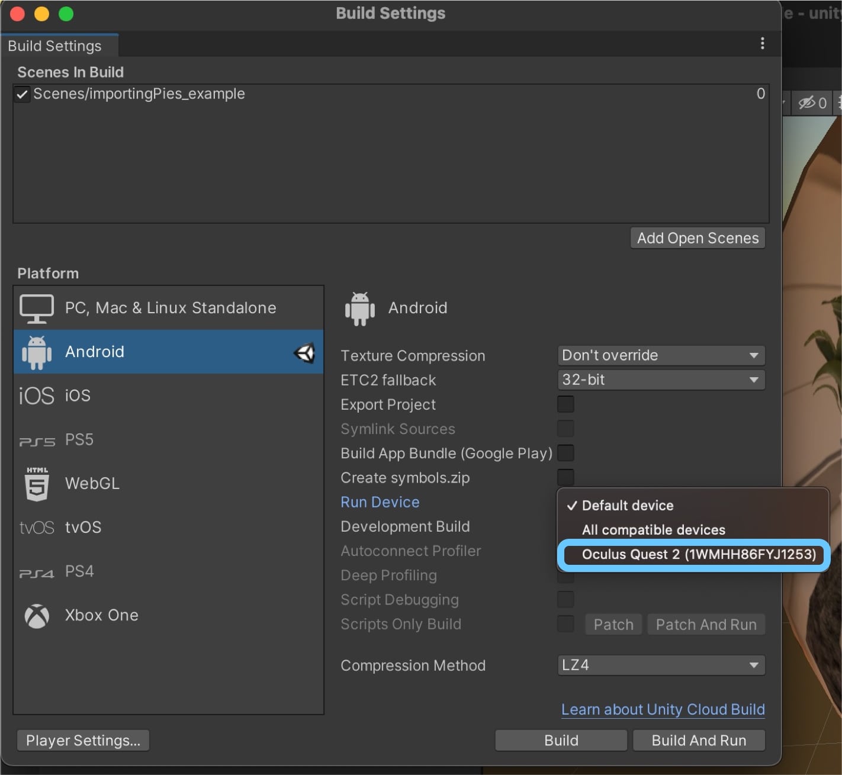Open Player Settings
The height and width of the screenshot is (775, 842).
pos(83,740)
